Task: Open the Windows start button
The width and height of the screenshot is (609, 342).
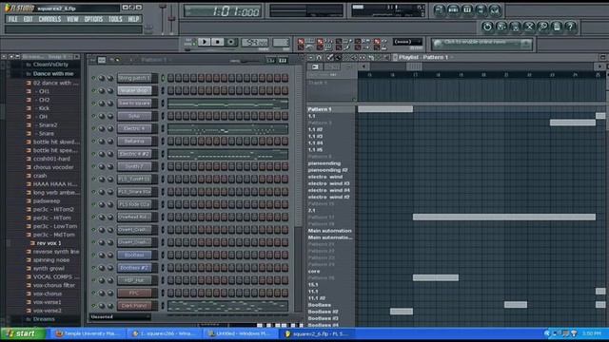Action: 22,333
